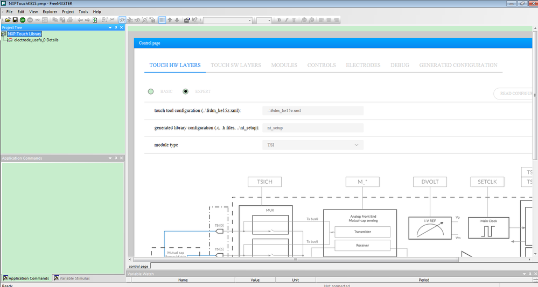Open the View menu
This screenshot has width=538, height=287.
(x=33, y=12)
